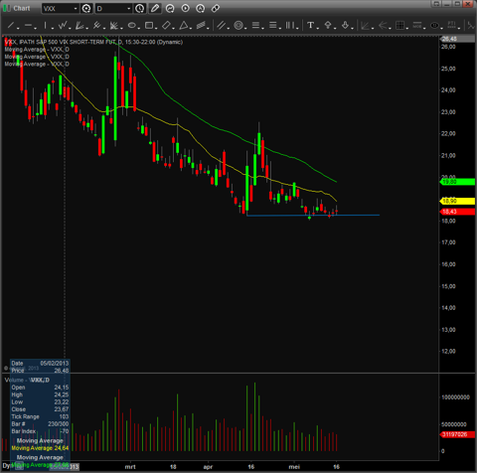Select the ellipse drawing tool
The image size is (477, 473).
pyautogui.click(x=132, y=25)
